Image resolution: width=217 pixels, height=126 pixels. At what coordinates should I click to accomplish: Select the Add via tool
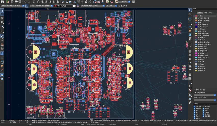pyautogui.click(x=190, y=31)
